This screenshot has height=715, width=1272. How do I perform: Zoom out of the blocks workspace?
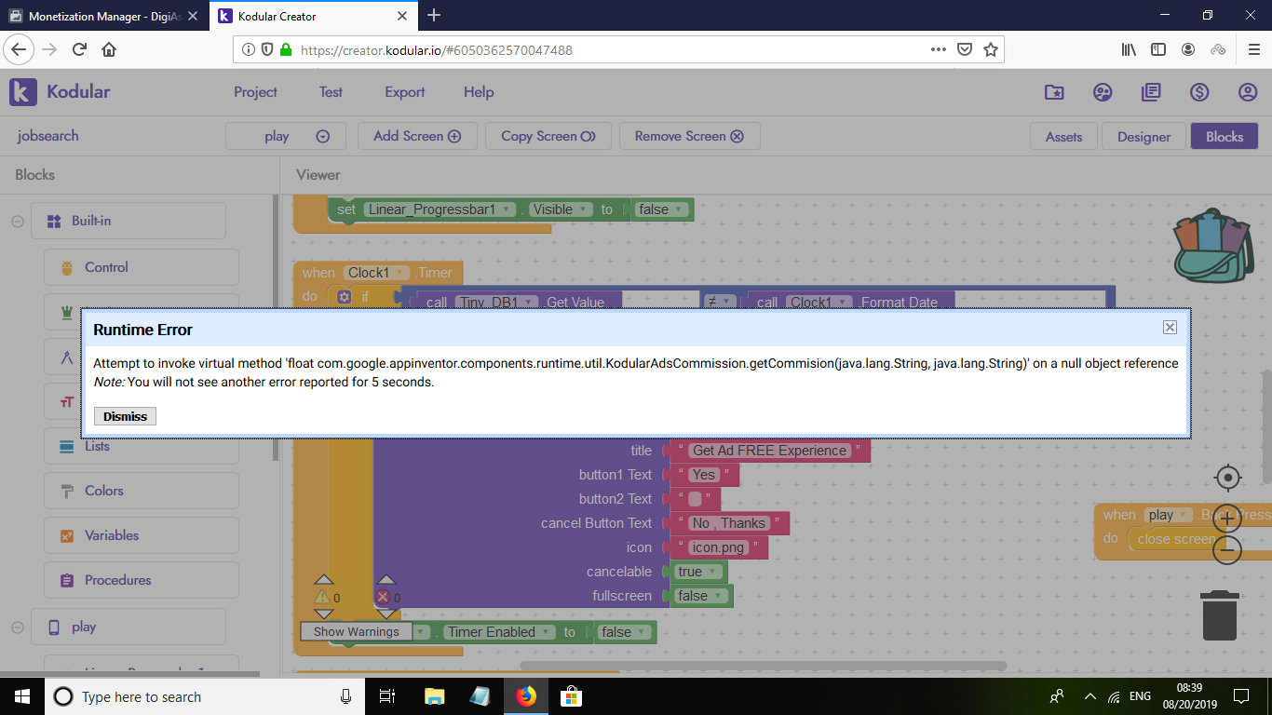pos(1227,551)
